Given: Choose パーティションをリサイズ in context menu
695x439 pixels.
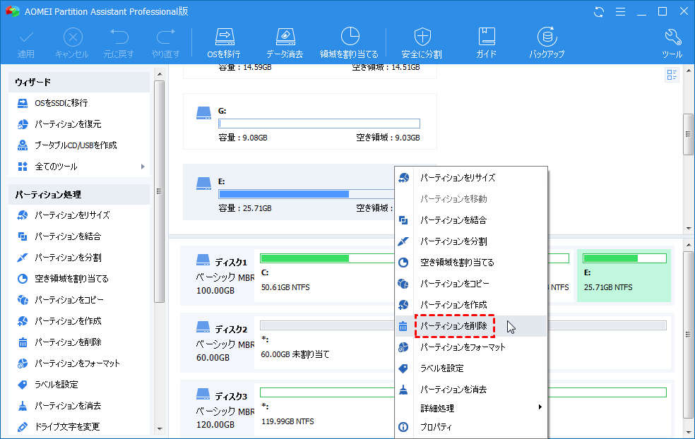Looking at the screenshot, I should point(471,178).
